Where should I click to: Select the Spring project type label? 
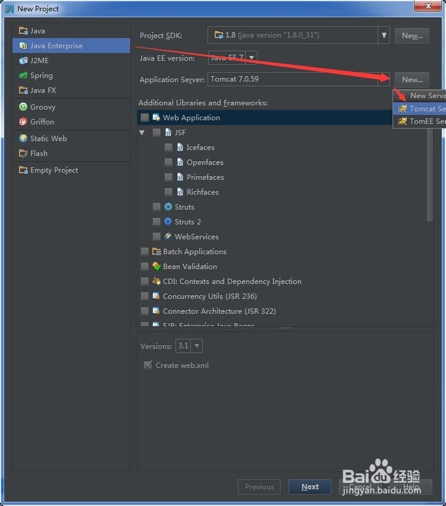click(x=41, y=75)
